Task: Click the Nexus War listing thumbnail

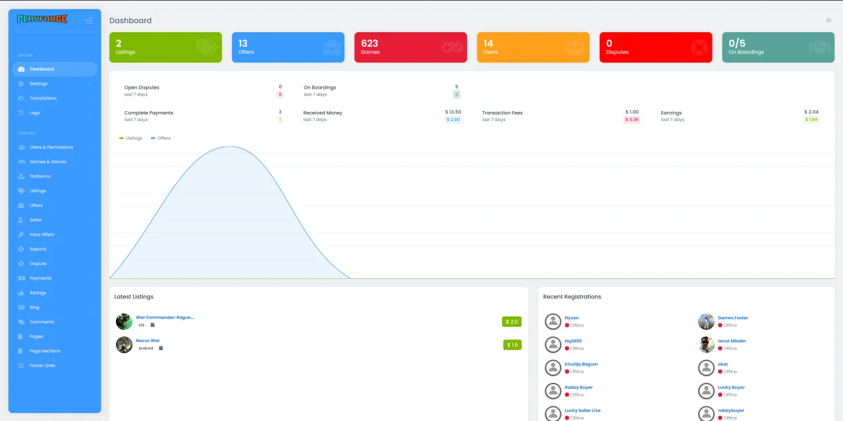Action: [x=124, y=345]
